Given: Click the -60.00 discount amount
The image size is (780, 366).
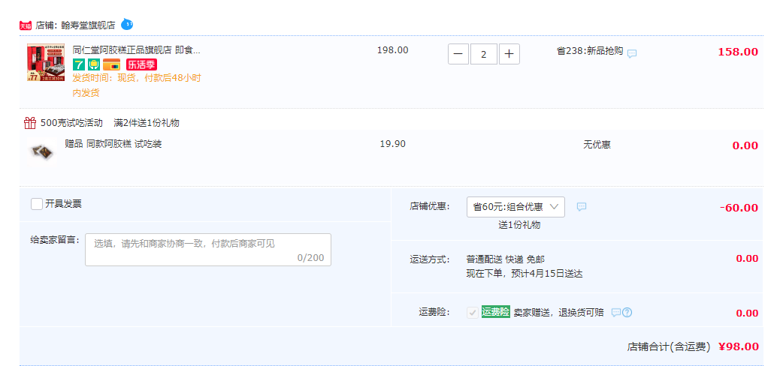Looking at the screenshot, I should (x=739, y=208).
